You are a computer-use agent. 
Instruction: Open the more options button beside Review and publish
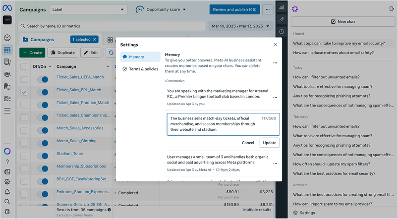point(268,9)
